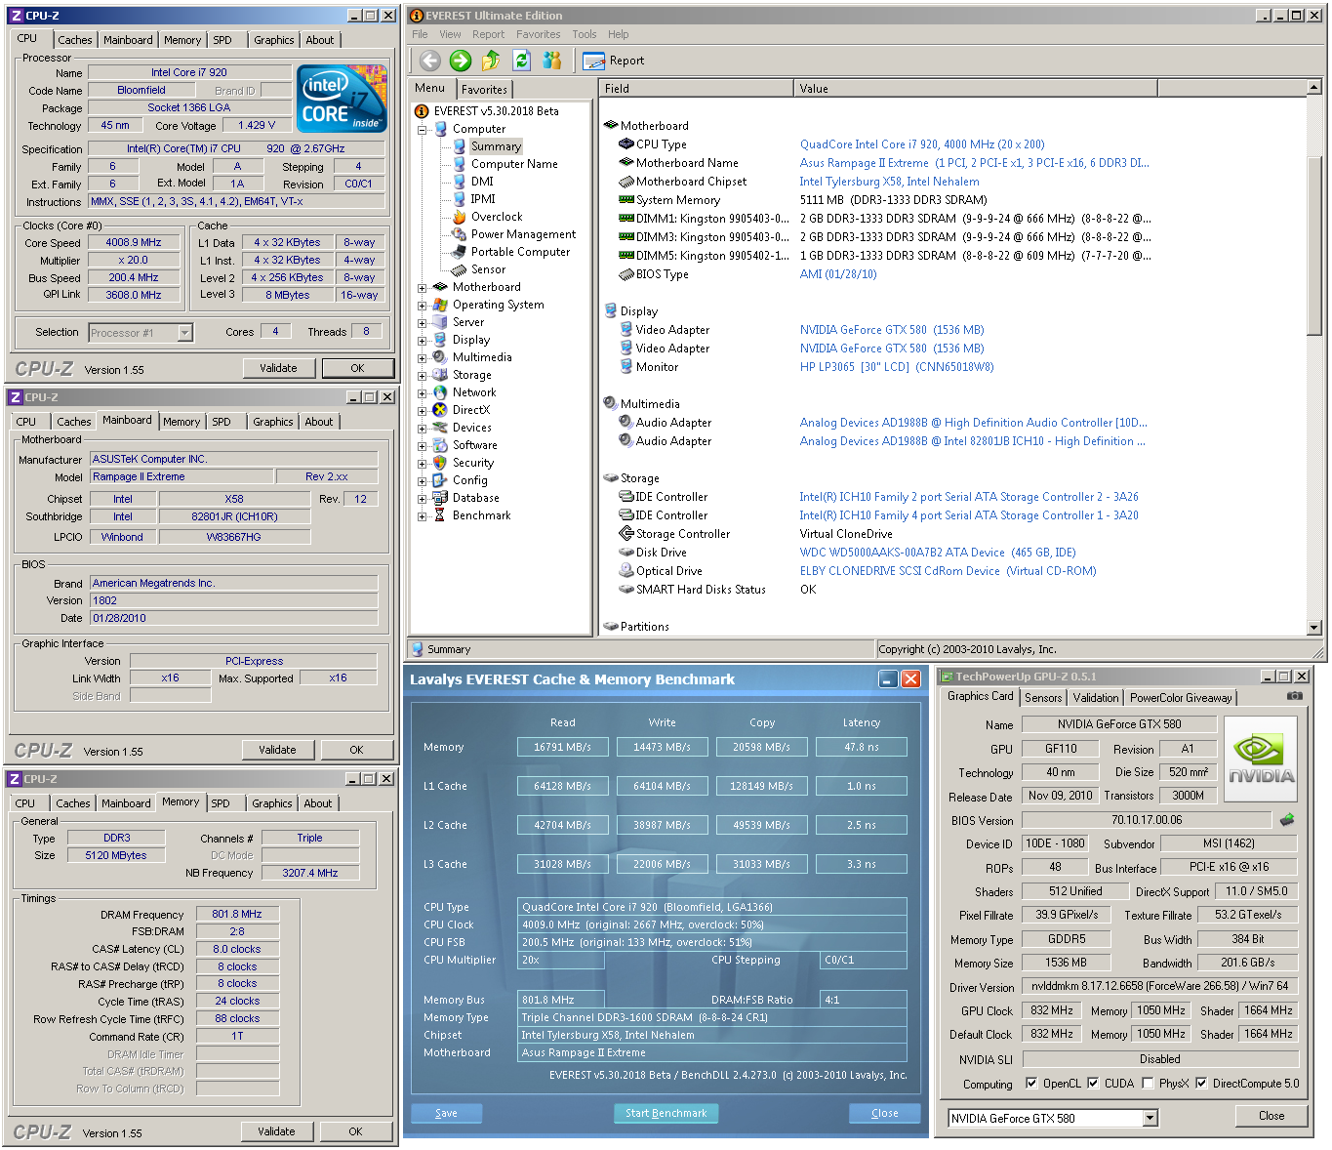
Task: Click the EVEREST back arrow toolbar icon
Action: (x=430, y=61)
